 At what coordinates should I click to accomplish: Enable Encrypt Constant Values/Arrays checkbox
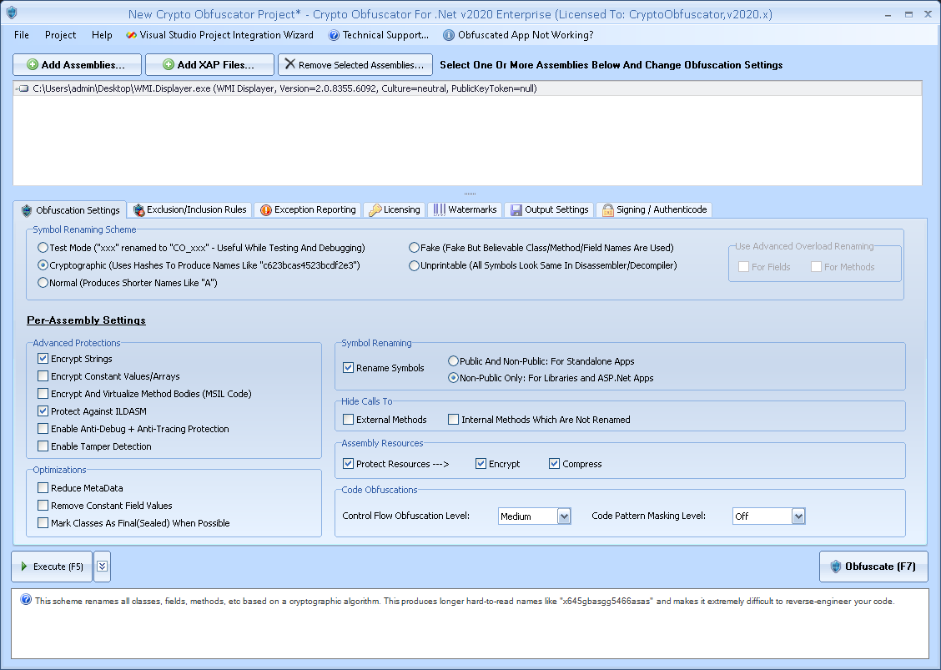click(43, 376)
